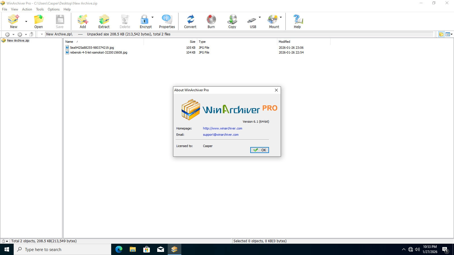Open the Back history dropdown arrow
Screen dimensions: 454x255
click(x=13, y=35)
